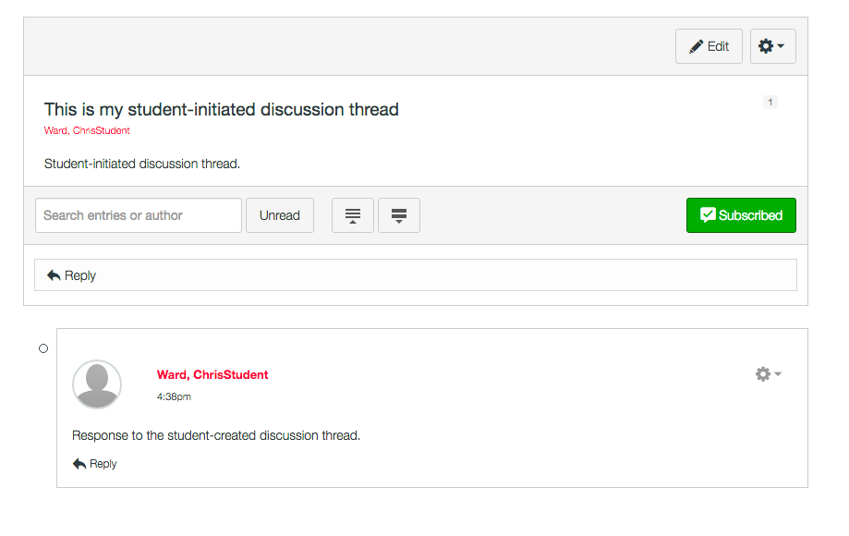Toggle the read/unread circle beside the reply
The height and width of the screenshot is (536, 849).
43,348
